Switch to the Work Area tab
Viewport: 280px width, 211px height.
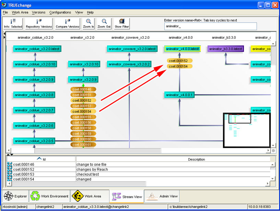point(90,196)
